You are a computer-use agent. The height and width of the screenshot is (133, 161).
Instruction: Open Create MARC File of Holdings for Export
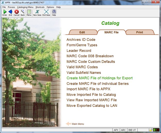[x=99, y=78]
